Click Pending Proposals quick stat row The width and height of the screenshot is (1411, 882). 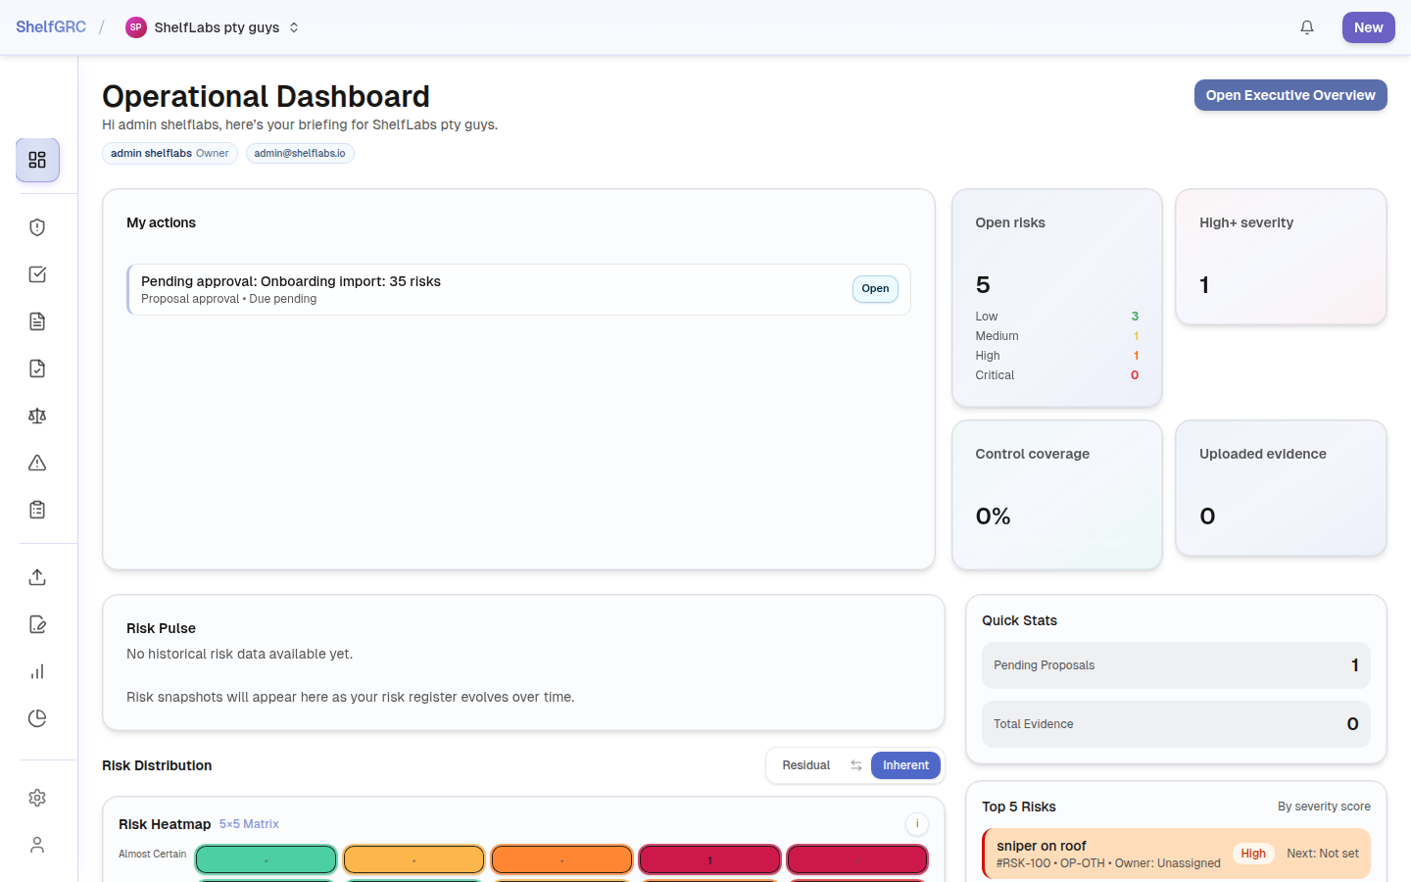[x=1176, y=665]
